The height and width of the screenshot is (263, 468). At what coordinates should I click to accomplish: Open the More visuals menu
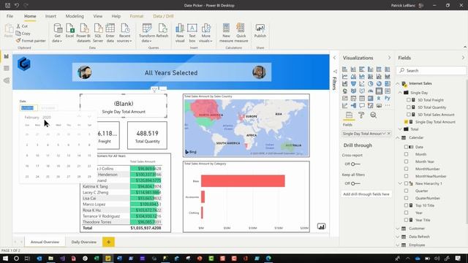coord(205,33)
